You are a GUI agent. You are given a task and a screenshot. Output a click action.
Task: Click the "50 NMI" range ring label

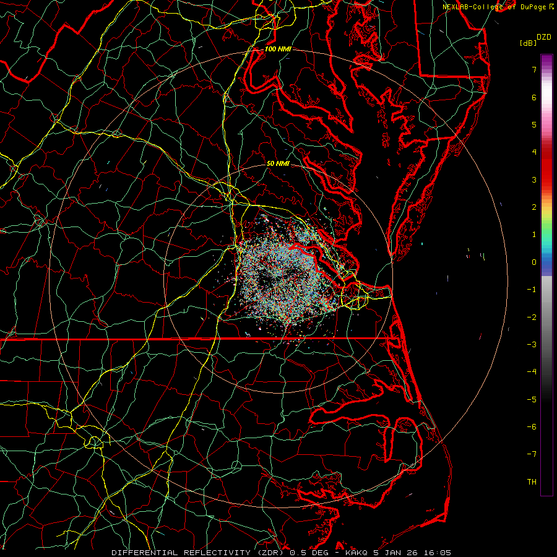(278, 163)
